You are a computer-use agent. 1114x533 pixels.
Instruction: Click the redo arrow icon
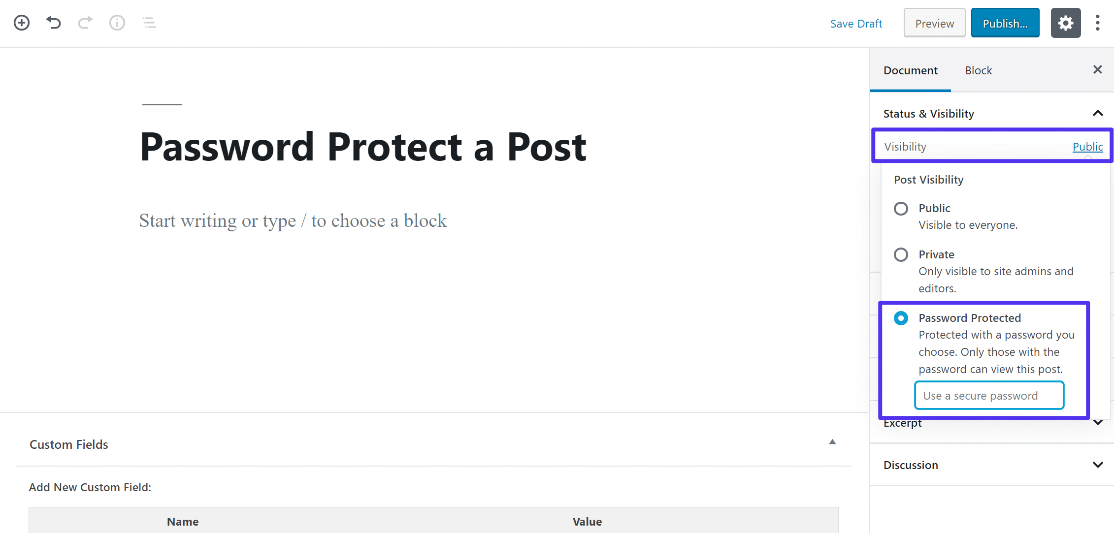[x=85, y=23]
